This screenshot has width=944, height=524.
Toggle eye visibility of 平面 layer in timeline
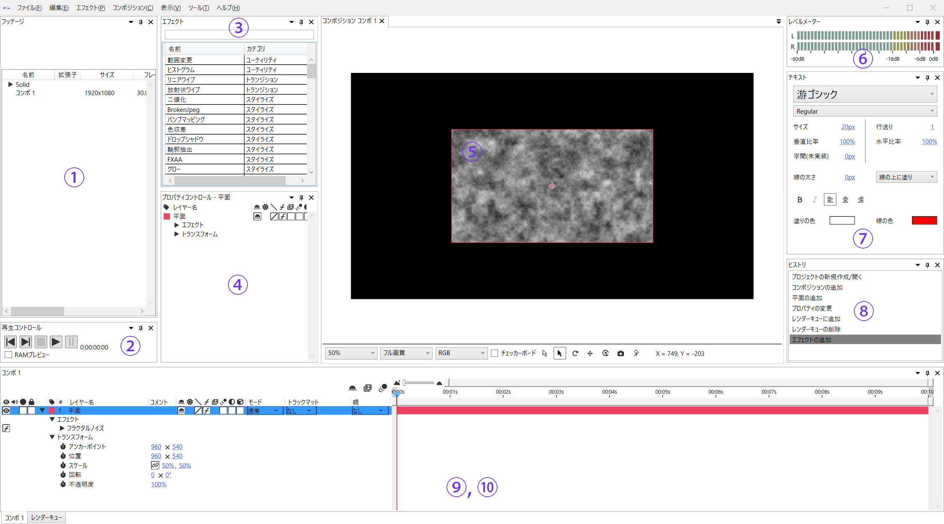coord(6,411)
